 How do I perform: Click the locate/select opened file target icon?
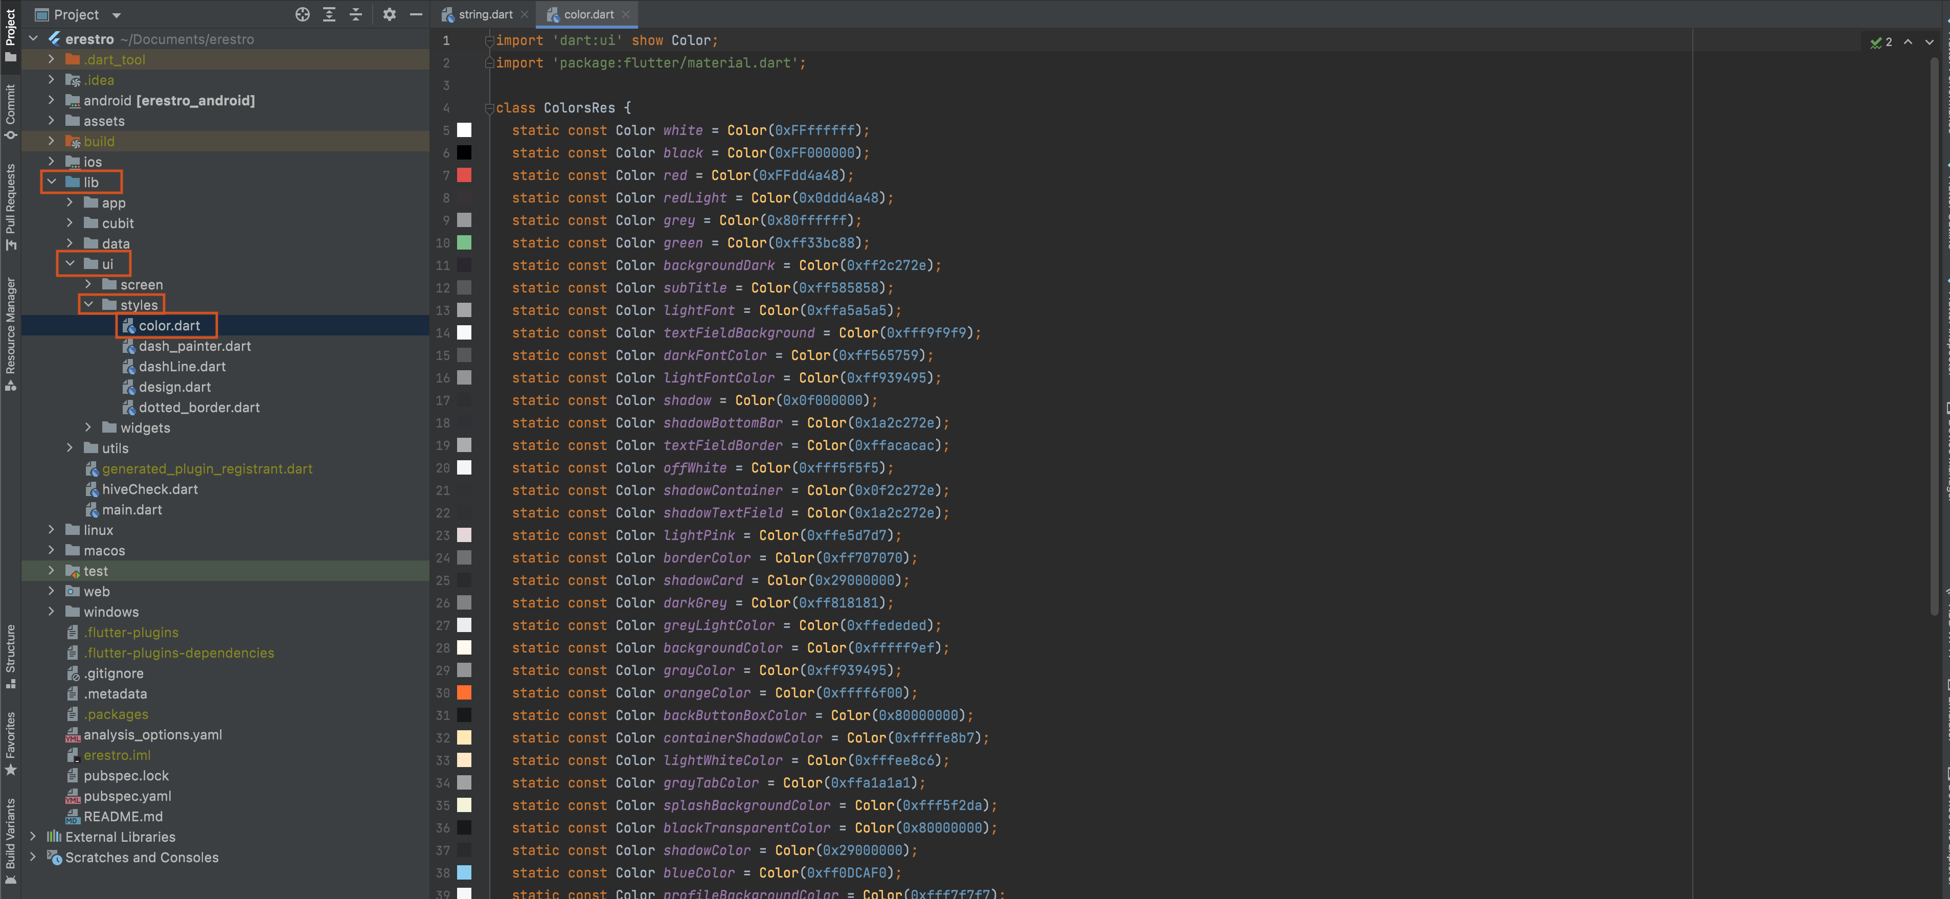click(x=302, y=14)
